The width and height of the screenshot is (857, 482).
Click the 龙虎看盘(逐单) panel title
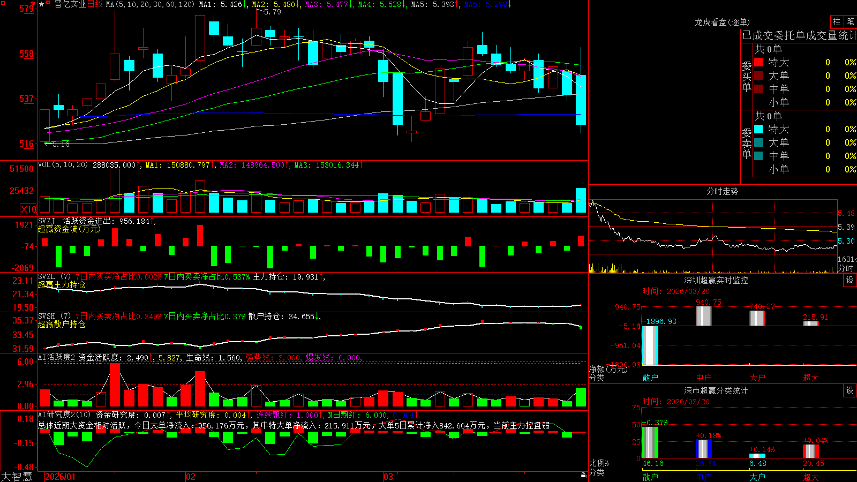(x=722, y=22)
